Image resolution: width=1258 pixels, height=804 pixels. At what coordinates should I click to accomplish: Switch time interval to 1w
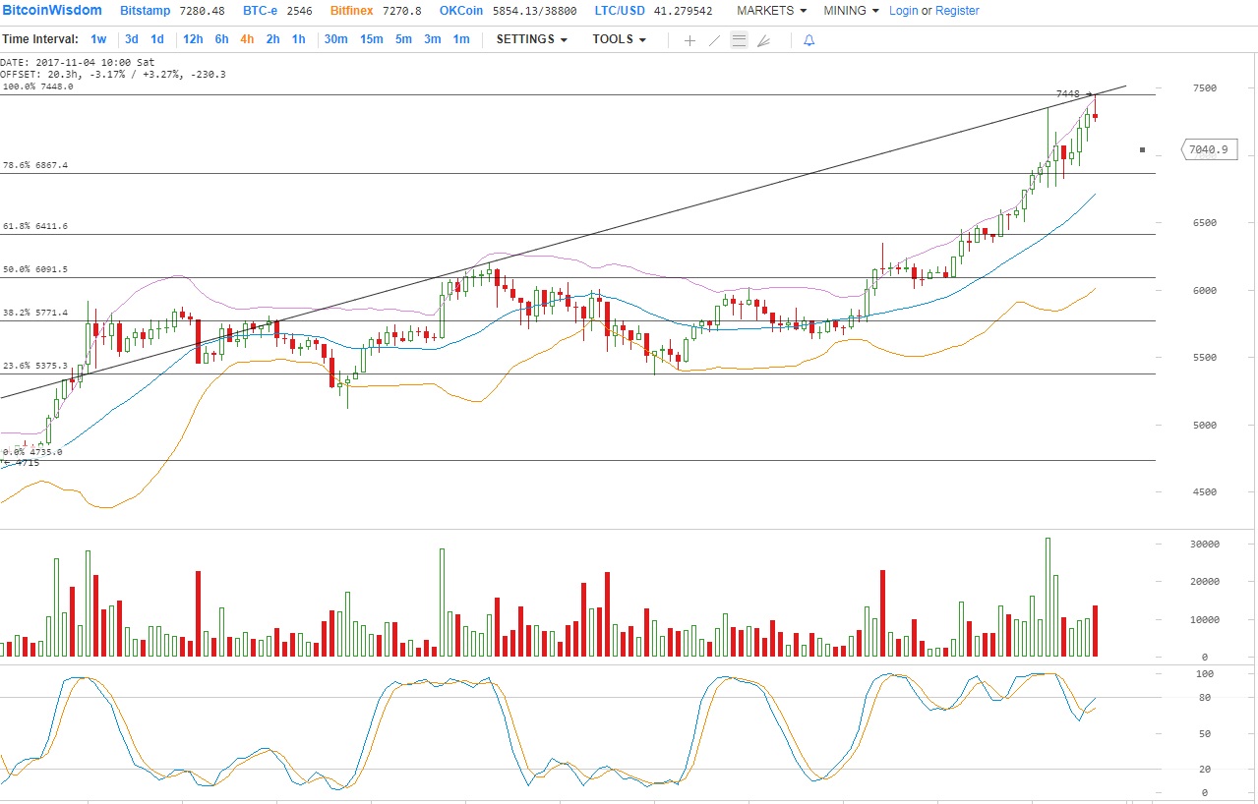pos(98,39)
